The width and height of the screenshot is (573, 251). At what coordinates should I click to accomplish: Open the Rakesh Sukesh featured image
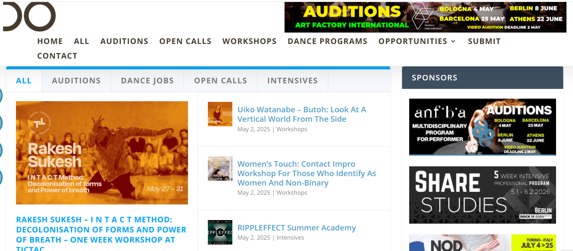[102, 153]
